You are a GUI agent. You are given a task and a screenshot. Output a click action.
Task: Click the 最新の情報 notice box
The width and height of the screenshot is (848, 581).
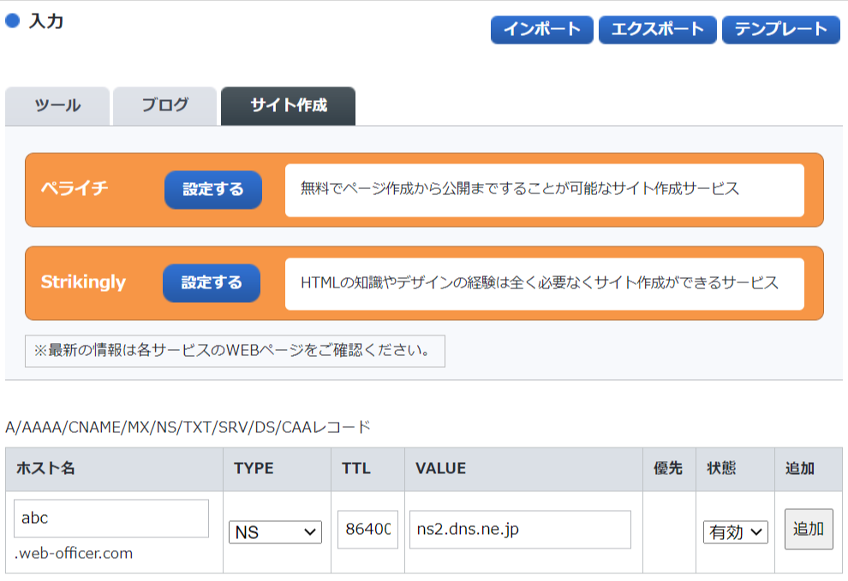(235, 351)
